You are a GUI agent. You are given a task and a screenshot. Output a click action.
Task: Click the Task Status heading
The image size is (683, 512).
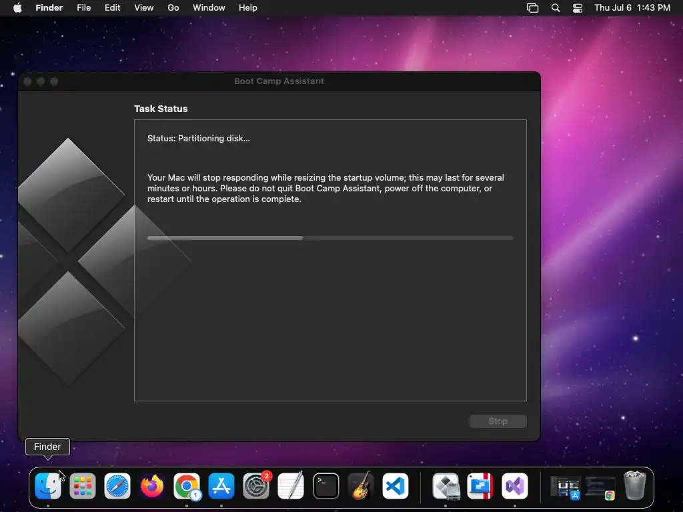click(x=161, y=109)
